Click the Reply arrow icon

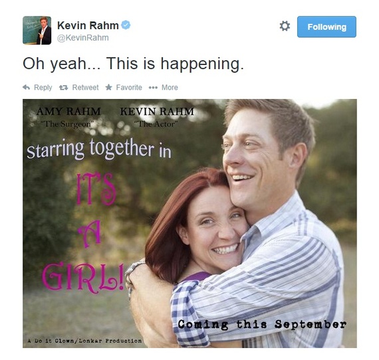[26, 88]
